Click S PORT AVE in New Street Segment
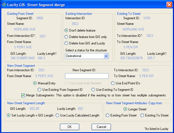This screenshot has height=133, width=174. coord(44,76)
